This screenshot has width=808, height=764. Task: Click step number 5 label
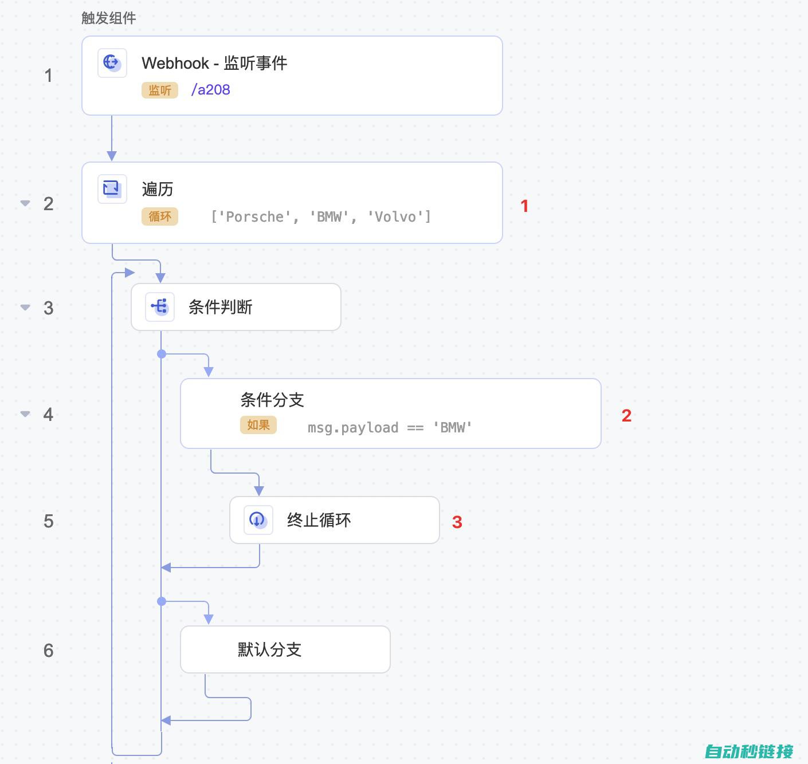(x=49, y=521)
